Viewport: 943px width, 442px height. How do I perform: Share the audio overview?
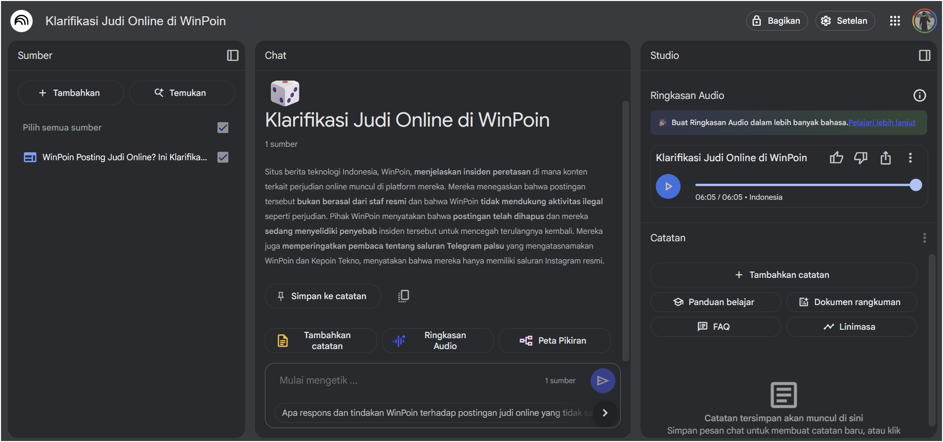click(x=886, y=158)
